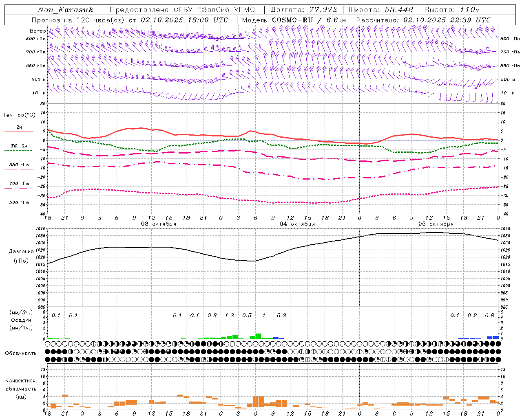Click the 'Осадки' precipitation label
Image resolution: width=522 pixels, height=417 pixels.
point(21,320)
